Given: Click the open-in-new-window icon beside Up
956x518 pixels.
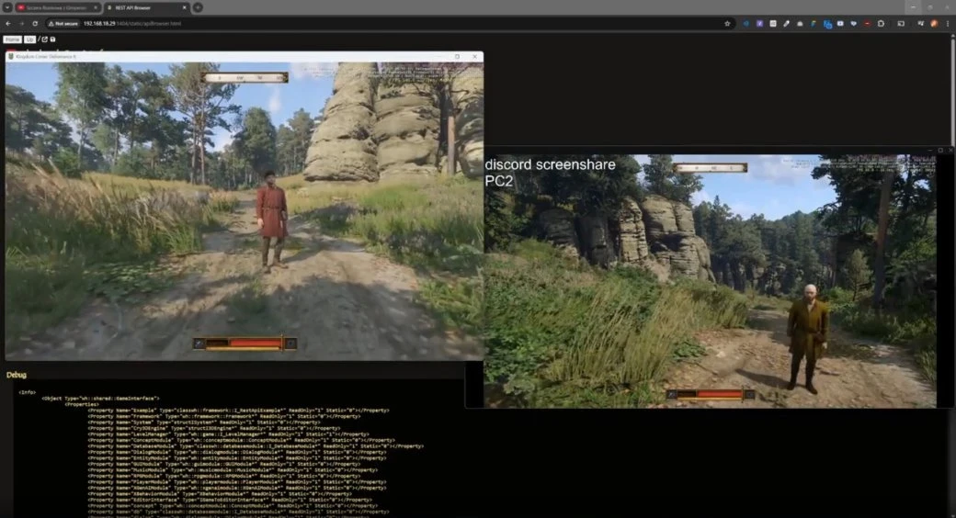Looking at the screenshot, I should point(43,39).
